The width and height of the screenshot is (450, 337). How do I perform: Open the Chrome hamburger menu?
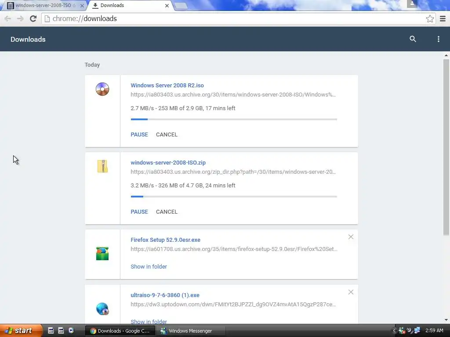coord(443,18)
